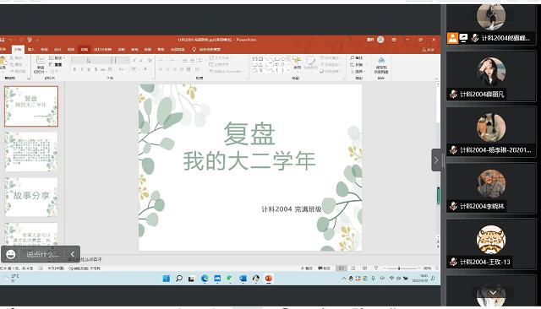Click the Slide Show icon in status bar

coord(376,268)
